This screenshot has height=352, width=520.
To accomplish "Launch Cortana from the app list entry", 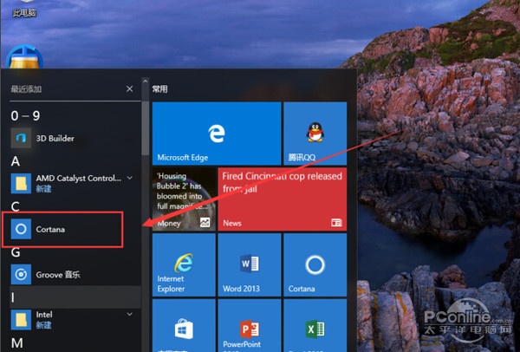I will 52,229.
